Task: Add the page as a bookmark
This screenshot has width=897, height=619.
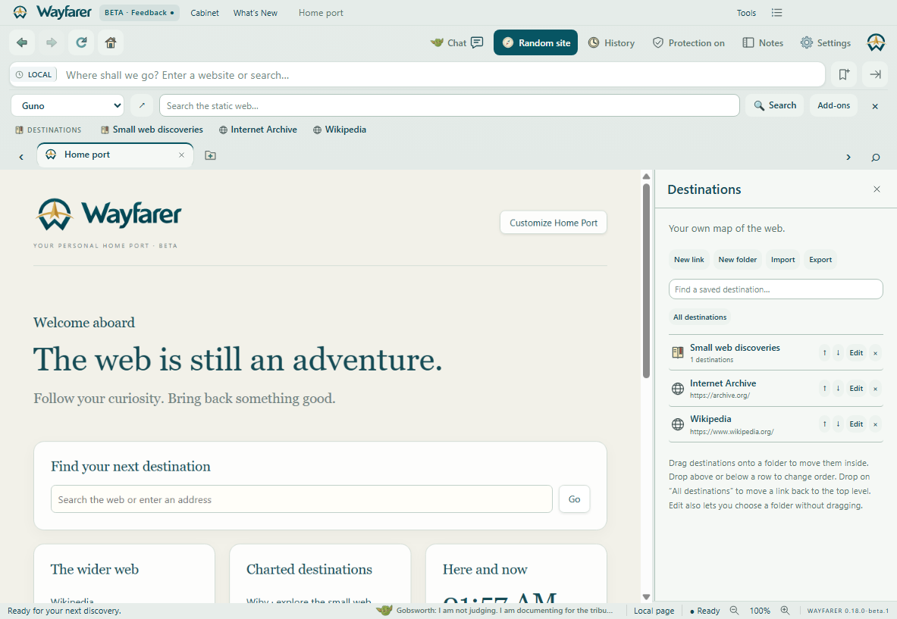Action: point(844,74)
